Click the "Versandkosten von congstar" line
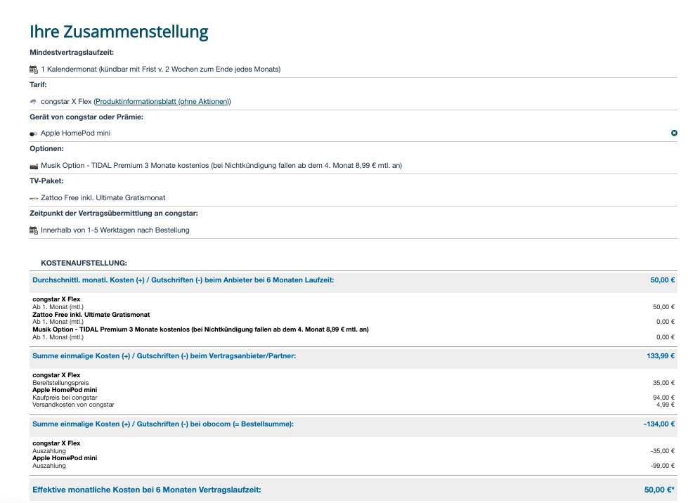 click(x=73, y=405)
